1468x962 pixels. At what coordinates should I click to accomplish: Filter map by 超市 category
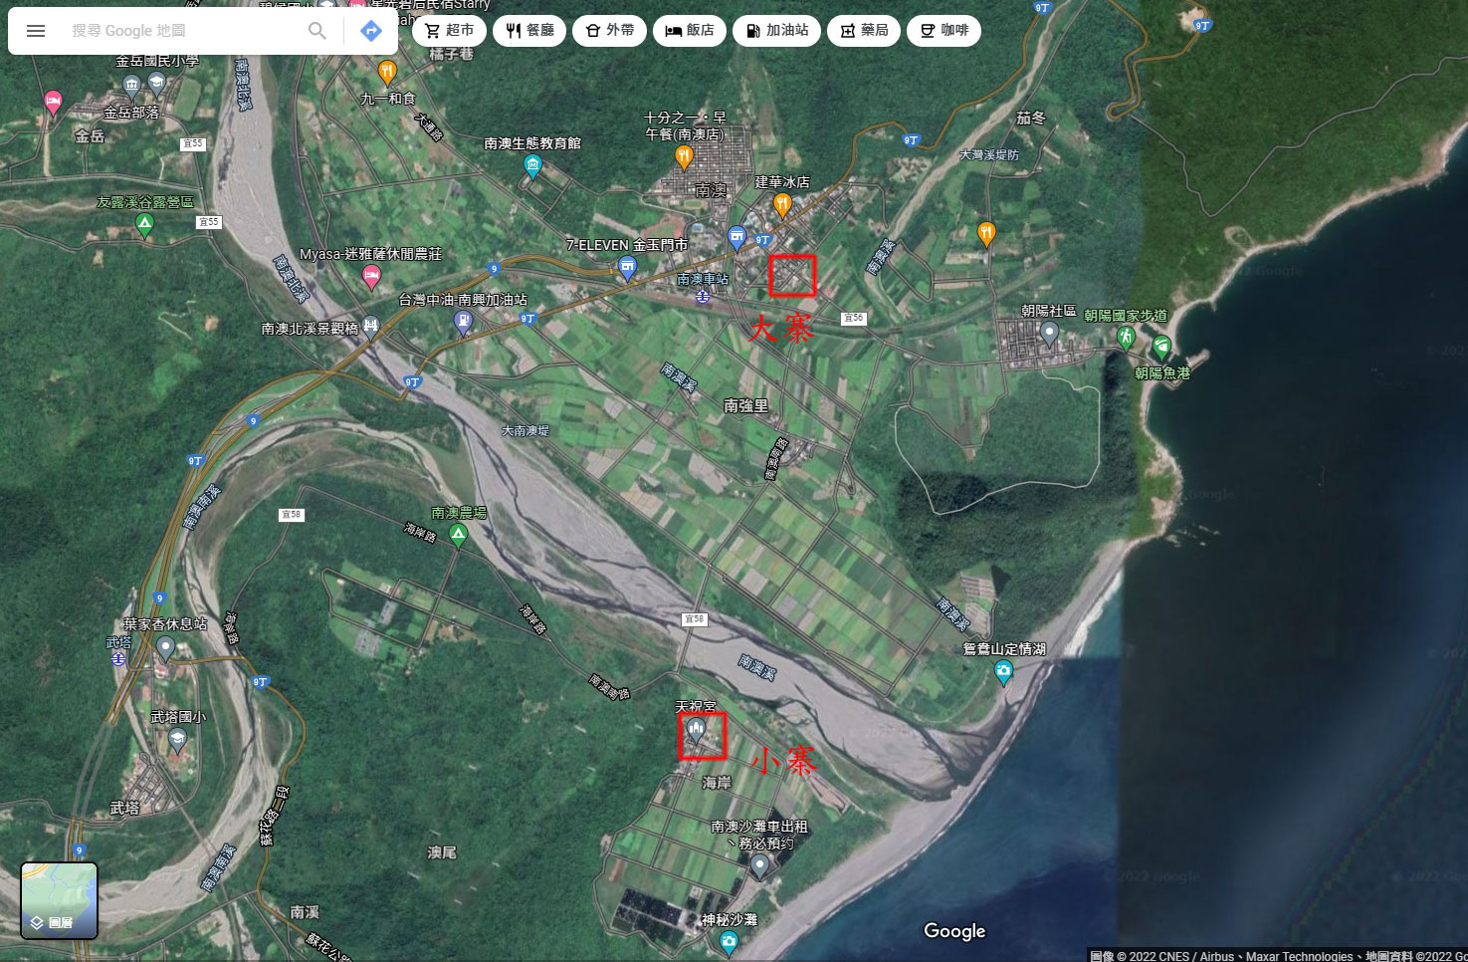point(450,31)
